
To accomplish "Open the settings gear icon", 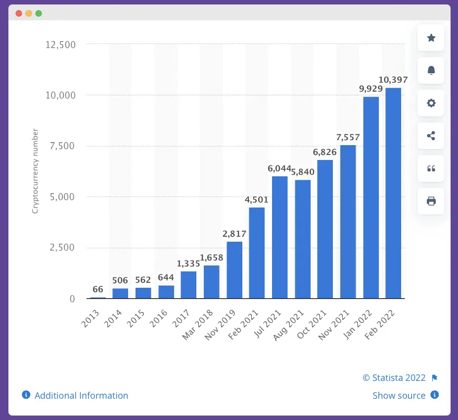I will (430, 103).
